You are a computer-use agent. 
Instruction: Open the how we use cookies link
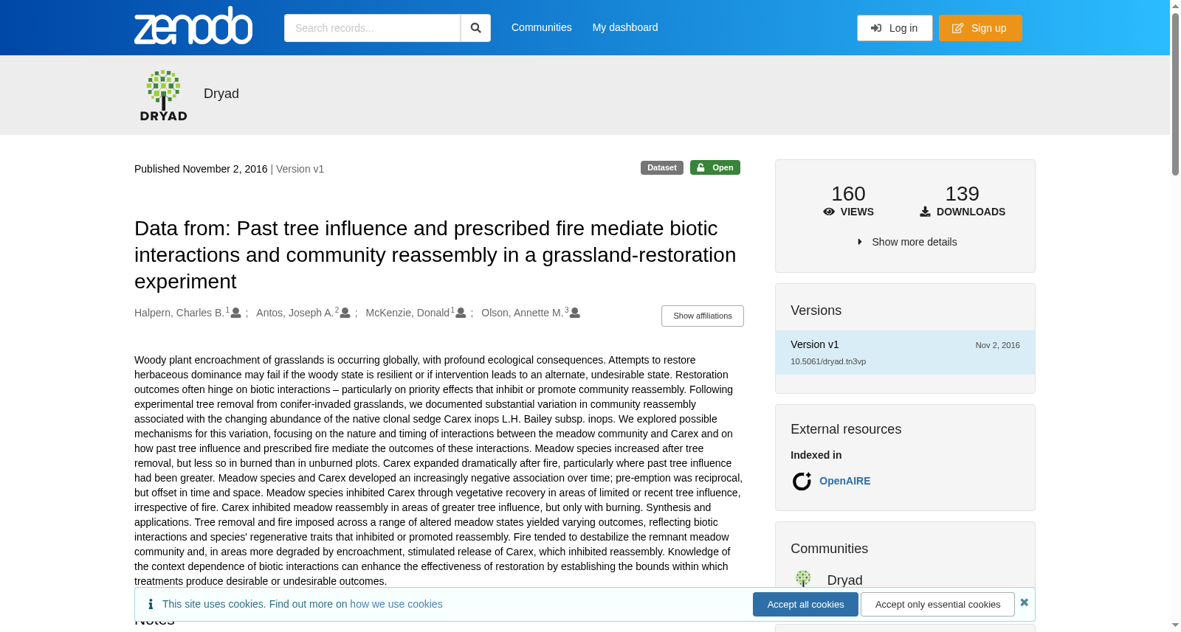(396, 604)
